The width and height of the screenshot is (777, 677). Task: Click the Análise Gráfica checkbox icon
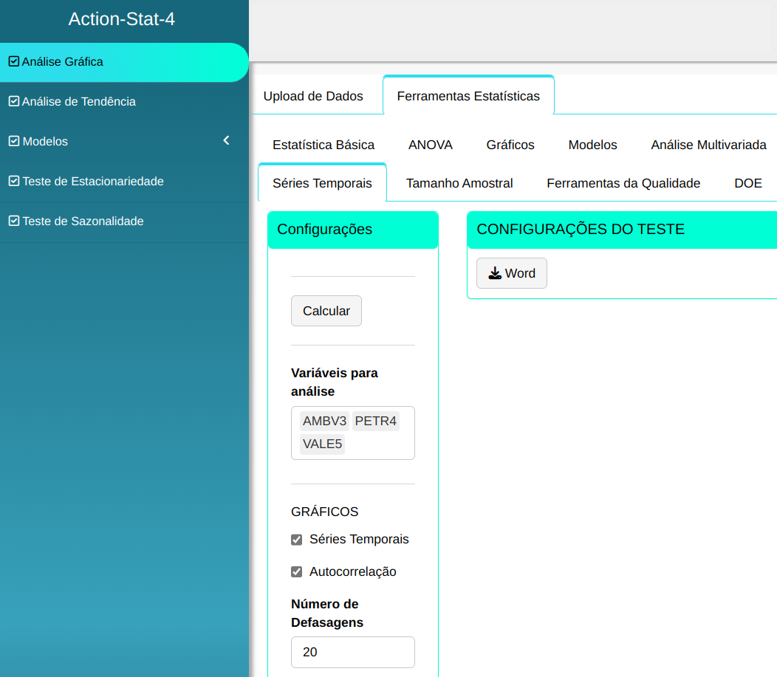tap(13, 62)
